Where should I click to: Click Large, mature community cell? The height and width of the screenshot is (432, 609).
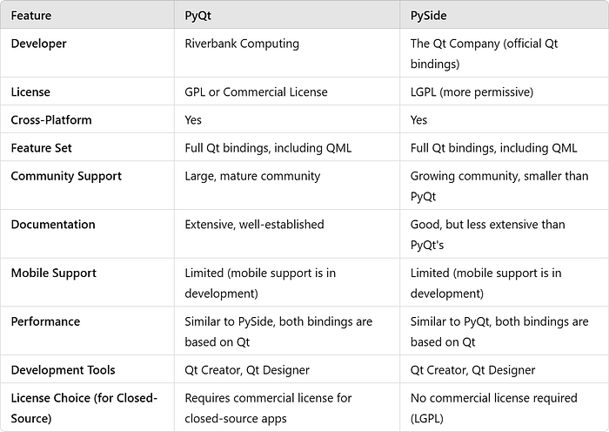coord(252,176)
